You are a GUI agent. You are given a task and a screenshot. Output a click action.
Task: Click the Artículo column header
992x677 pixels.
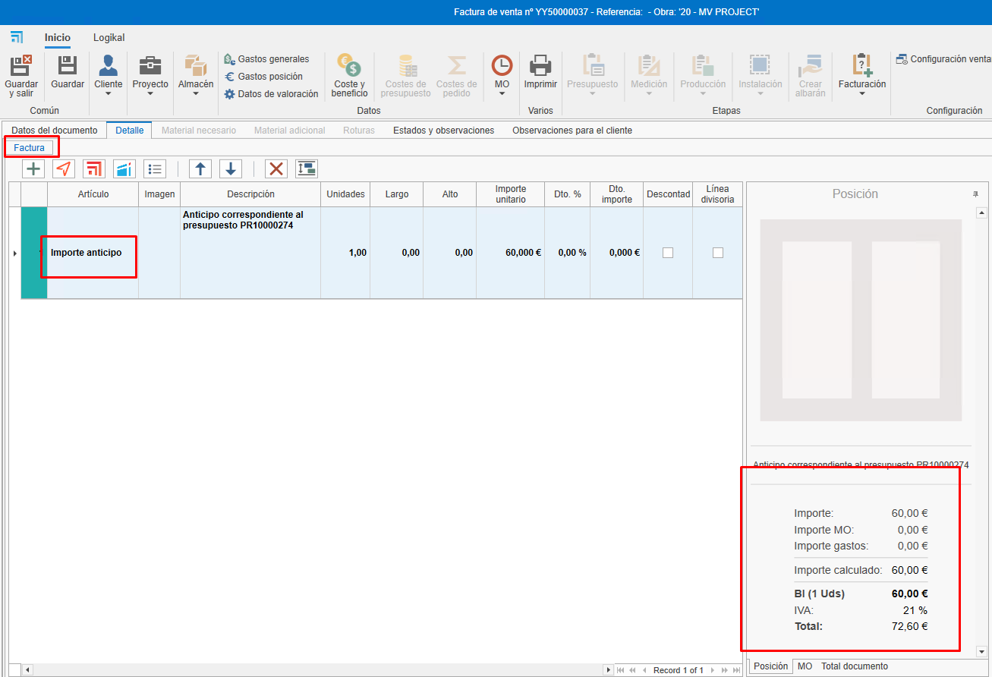point(93,194)
